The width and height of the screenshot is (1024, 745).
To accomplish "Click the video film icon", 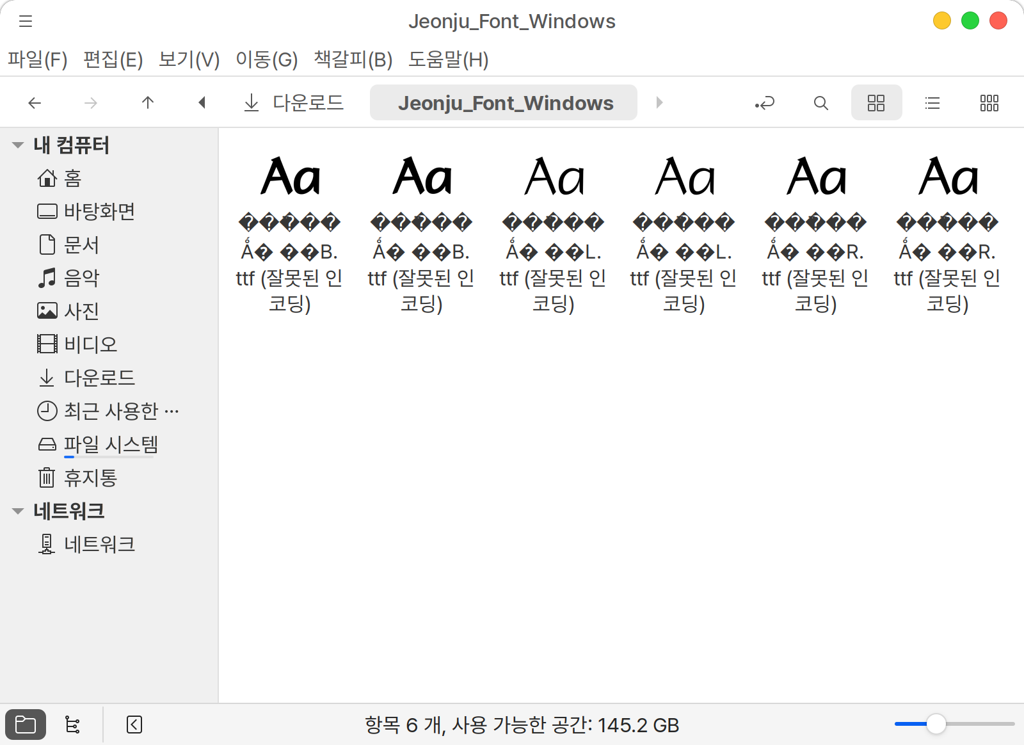I will 47,344.
